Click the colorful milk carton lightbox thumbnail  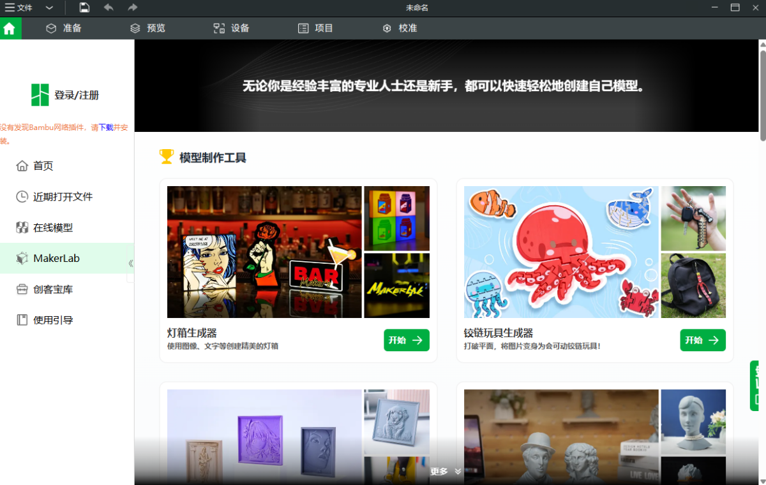coord(396,219)
